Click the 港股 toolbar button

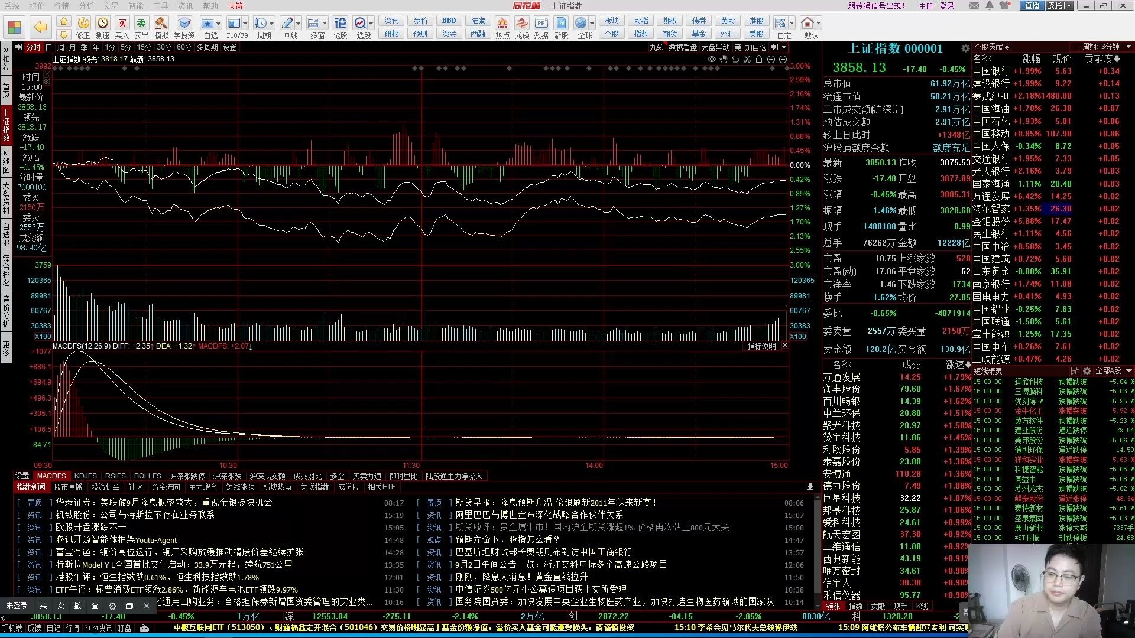click(756, 21)
